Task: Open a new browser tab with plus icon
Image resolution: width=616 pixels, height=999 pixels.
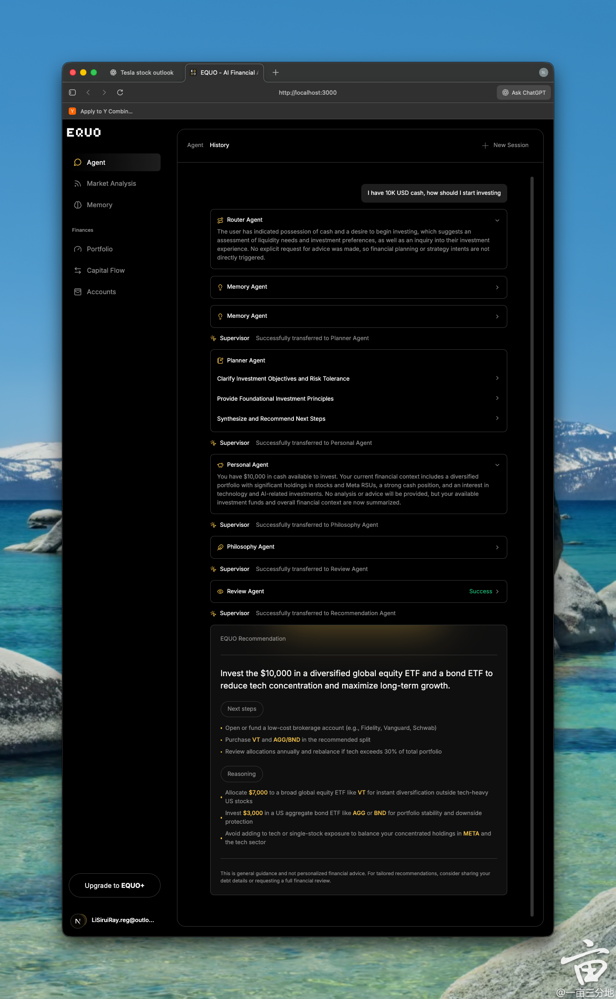Action: coord(276,72)
